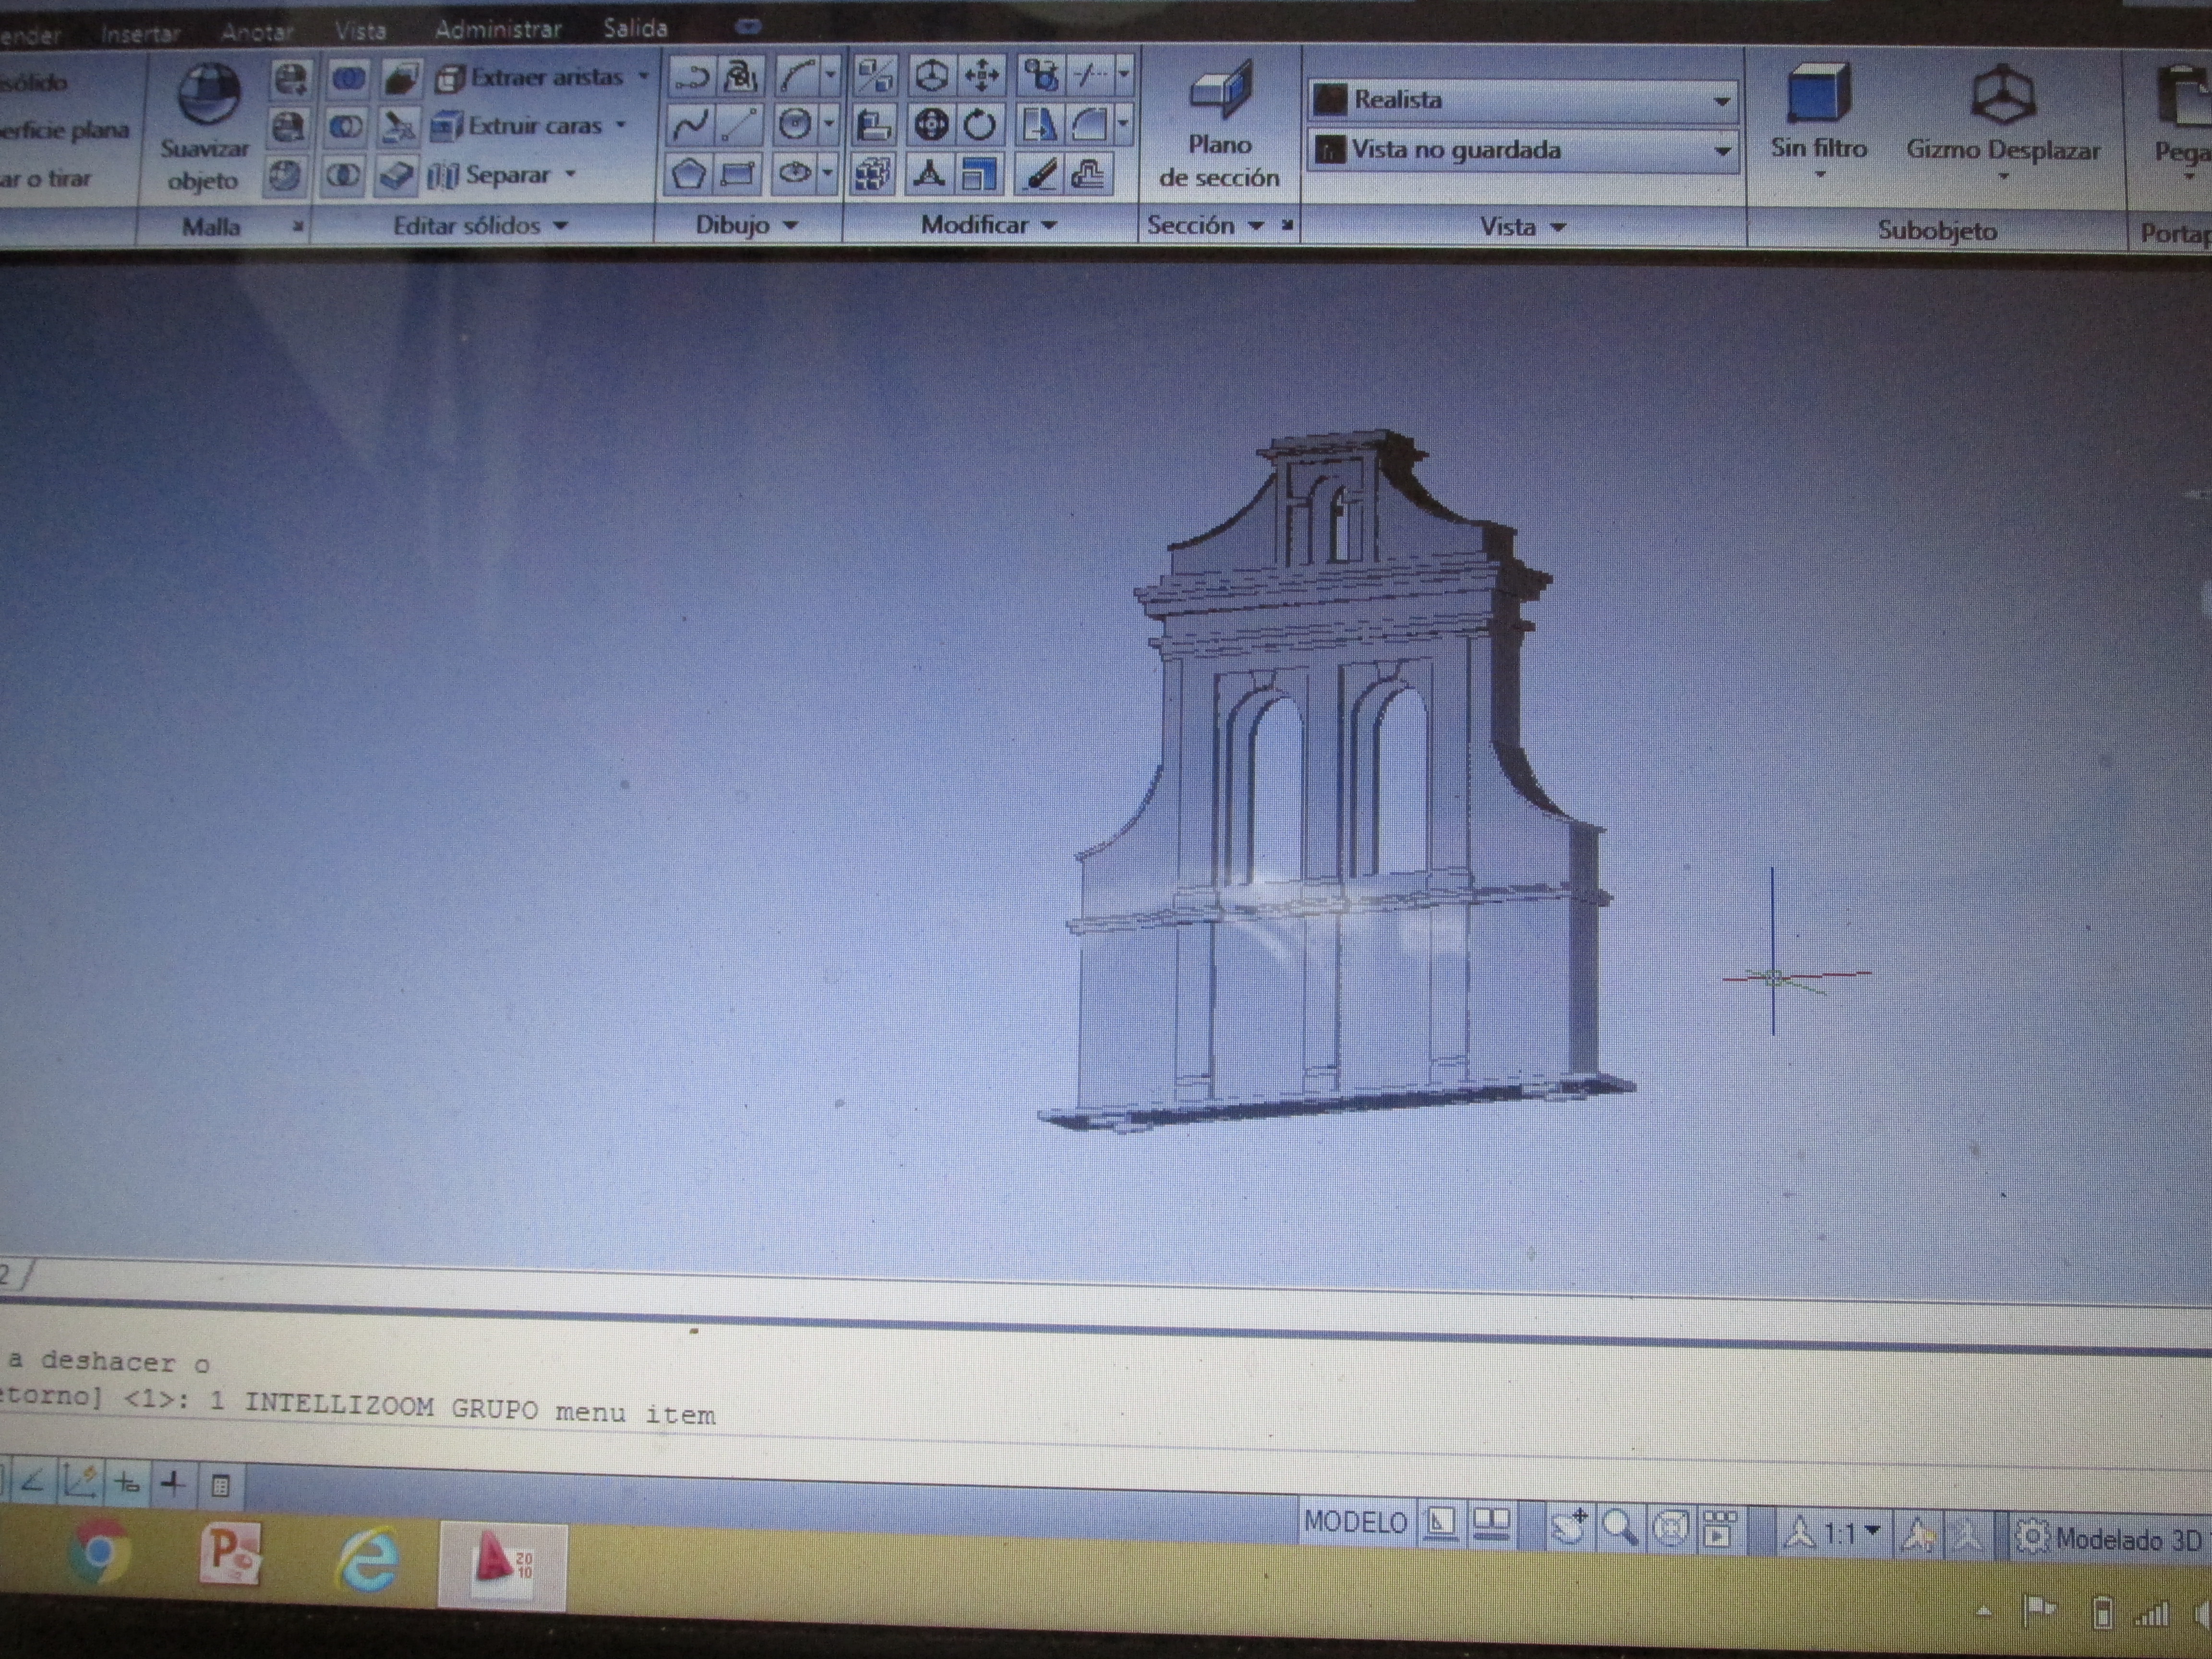Open the Separar dropdown arrow
The image size is (2212, 1659).
tap(571, 174)
